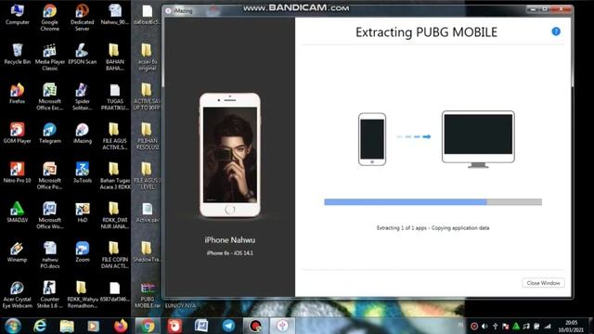
Task: Open the Google Chrome desktop shortcut
Action: point(49,18)
